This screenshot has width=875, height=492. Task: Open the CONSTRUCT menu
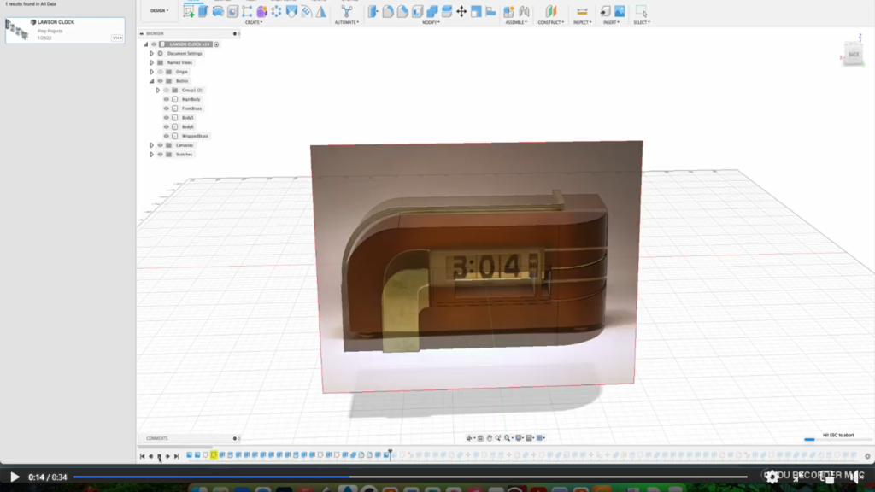click(x=550, y=22)
